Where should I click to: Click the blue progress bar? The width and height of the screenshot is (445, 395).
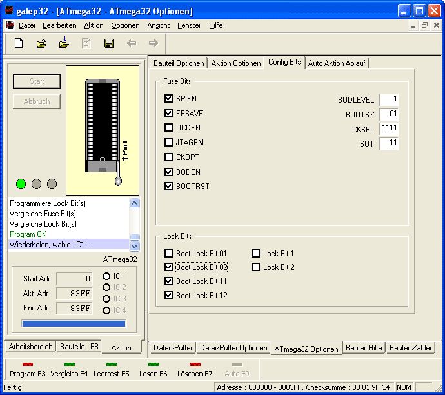pos(74,323)
